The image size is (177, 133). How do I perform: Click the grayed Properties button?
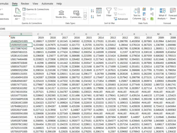pyautogui.click(x=29, y=14)
